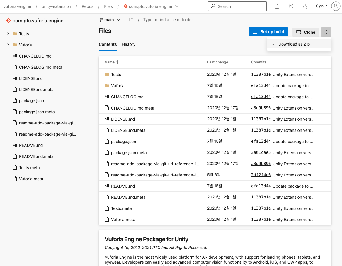This screenshot has height=266, width=342.
Task: Open commit 3a01cae5 link
Action: (x=261, y=152)
